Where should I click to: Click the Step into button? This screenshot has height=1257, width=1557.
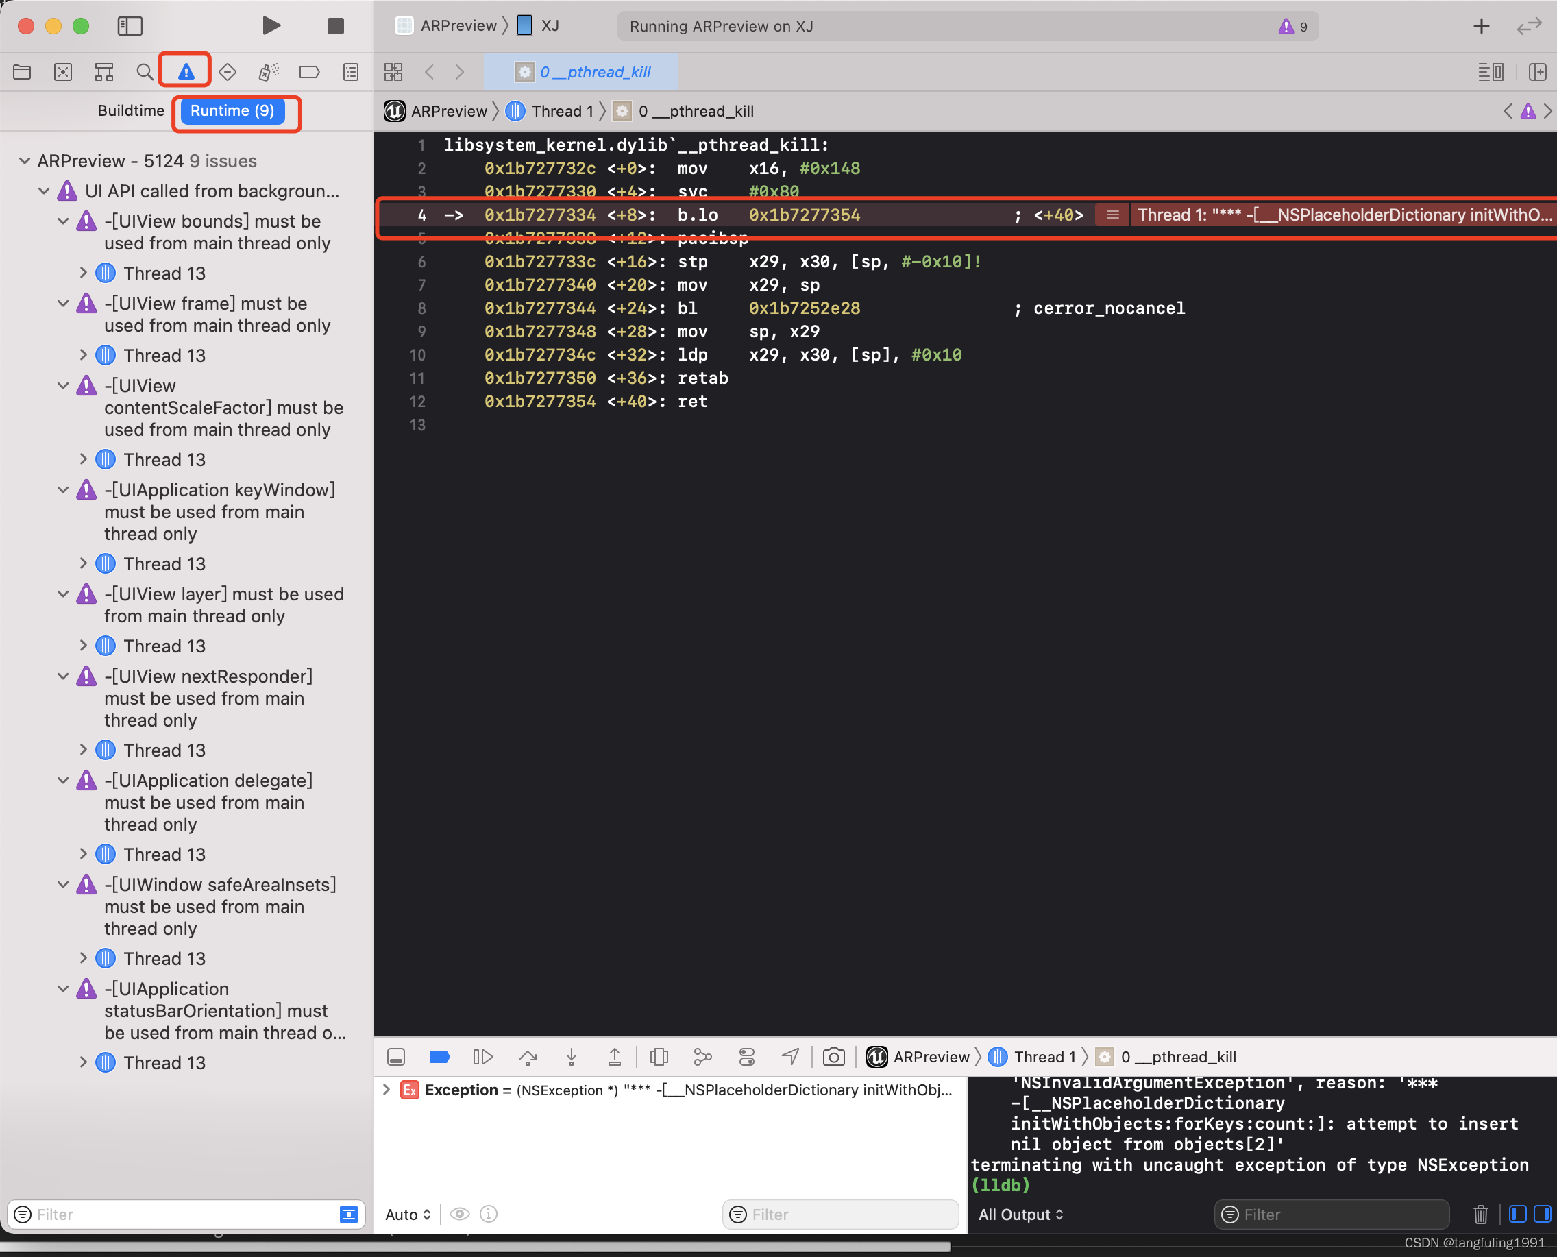click(571, 1057)
